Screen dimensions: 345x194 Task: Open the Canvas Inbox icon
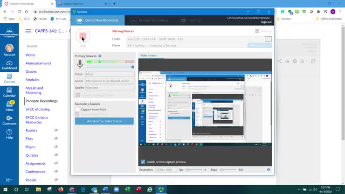(9, 106)
